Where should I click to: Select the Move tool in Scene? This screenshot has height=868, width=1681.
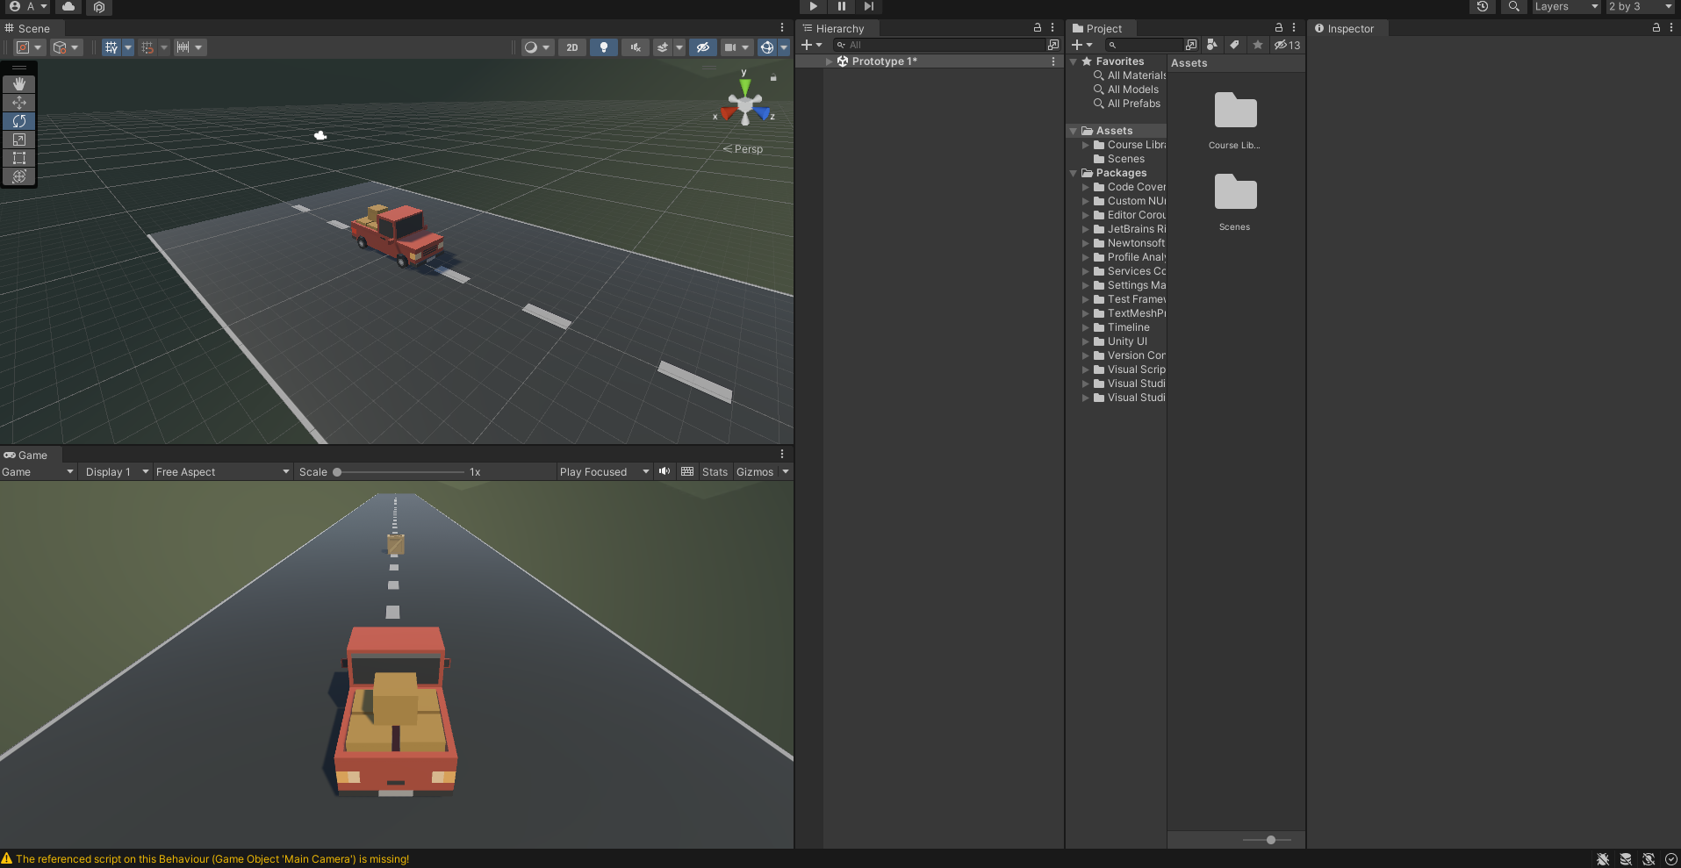point(19,103)
